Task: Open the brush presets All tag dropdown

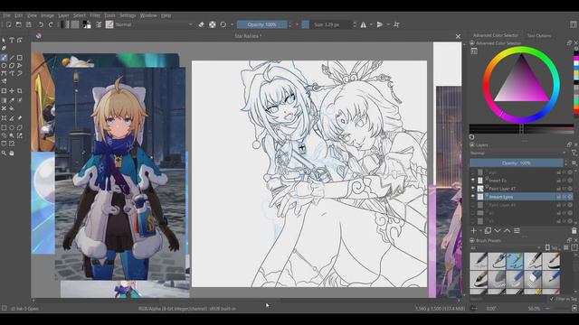Action: [x=506, y=248]
